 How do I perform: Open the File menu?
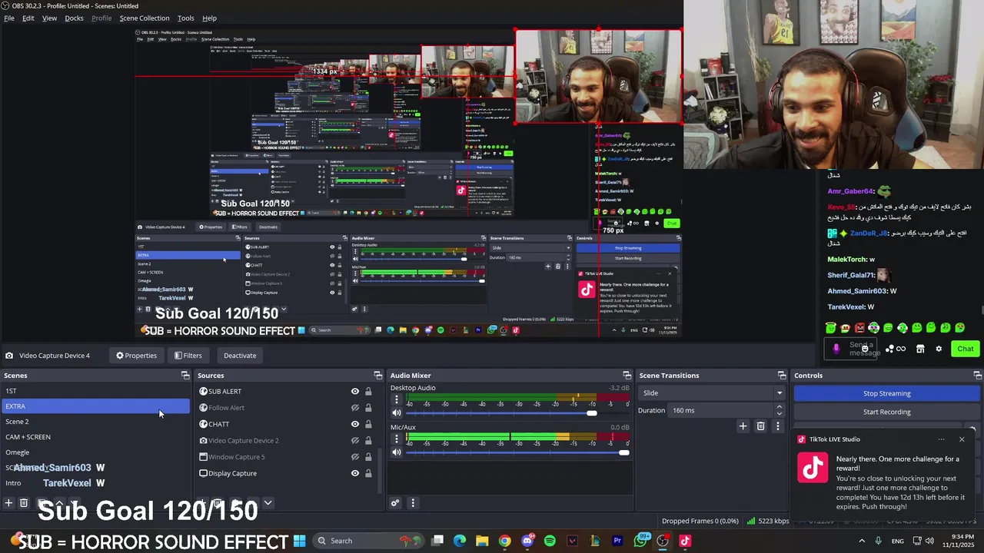tap(9, 18)
